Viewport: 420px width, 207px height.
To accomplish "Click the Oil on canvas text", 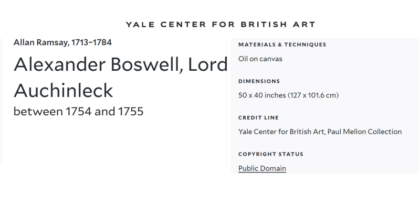I will pyautogui.click(x=260, y=59).
